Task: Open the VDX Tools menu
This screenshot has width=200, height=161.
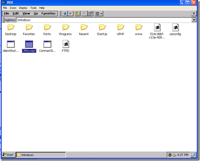Action: (x=33, y=8)
